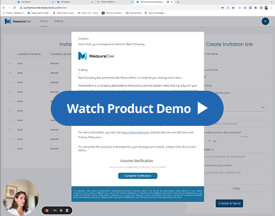Select the Home navigation tab

[44, 21]
